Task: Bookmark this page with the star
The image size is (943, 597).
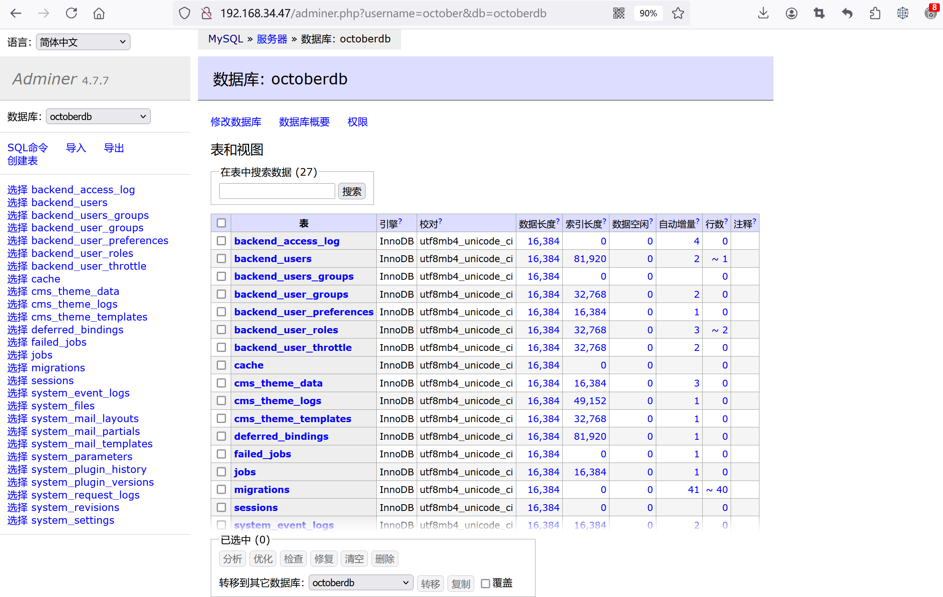Action: [678, 13]
